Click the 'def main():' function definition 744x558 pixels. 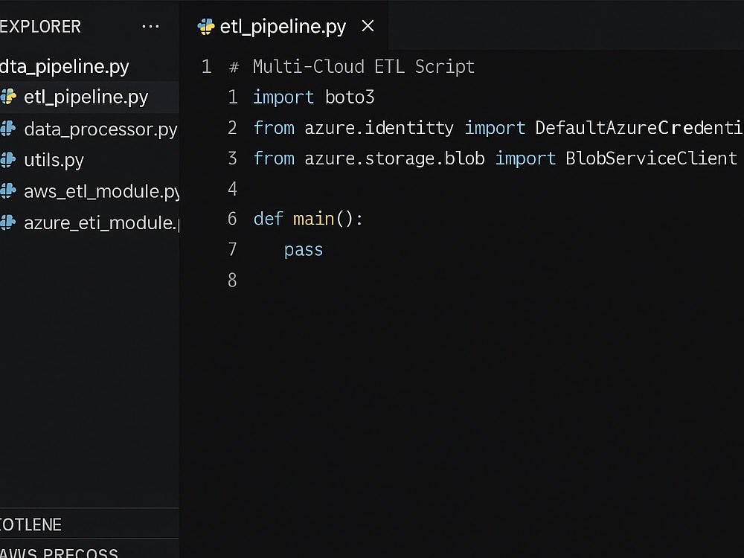point(308,219)
